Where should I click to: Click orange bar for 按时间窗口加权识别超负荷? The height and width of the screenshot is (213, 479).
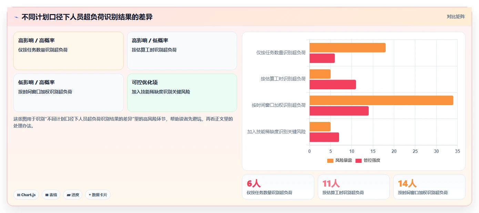[x=381, y=100]
